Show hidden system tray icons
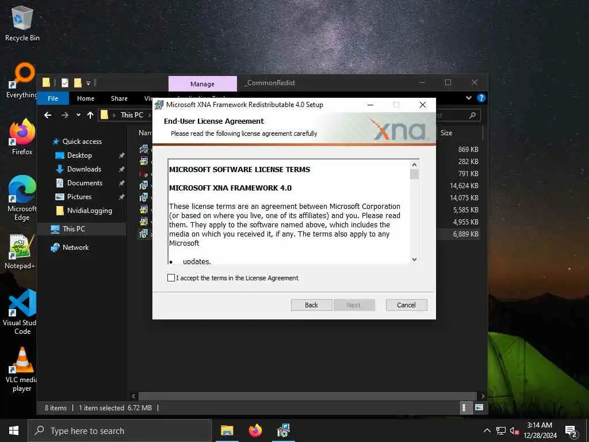Image resolution: width=589 pixels, height=442 pixels. [x=487, y=430]
